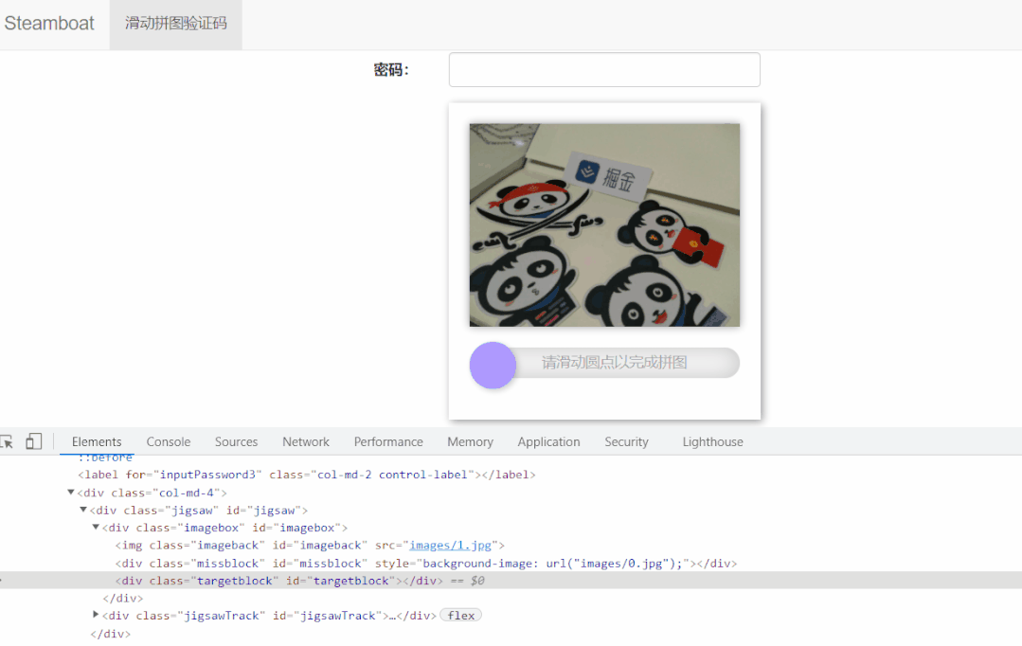Switch to the Network tab
Image resolution: width=1022 pixels, height=646 pixels.
click(x=306, y=442)
